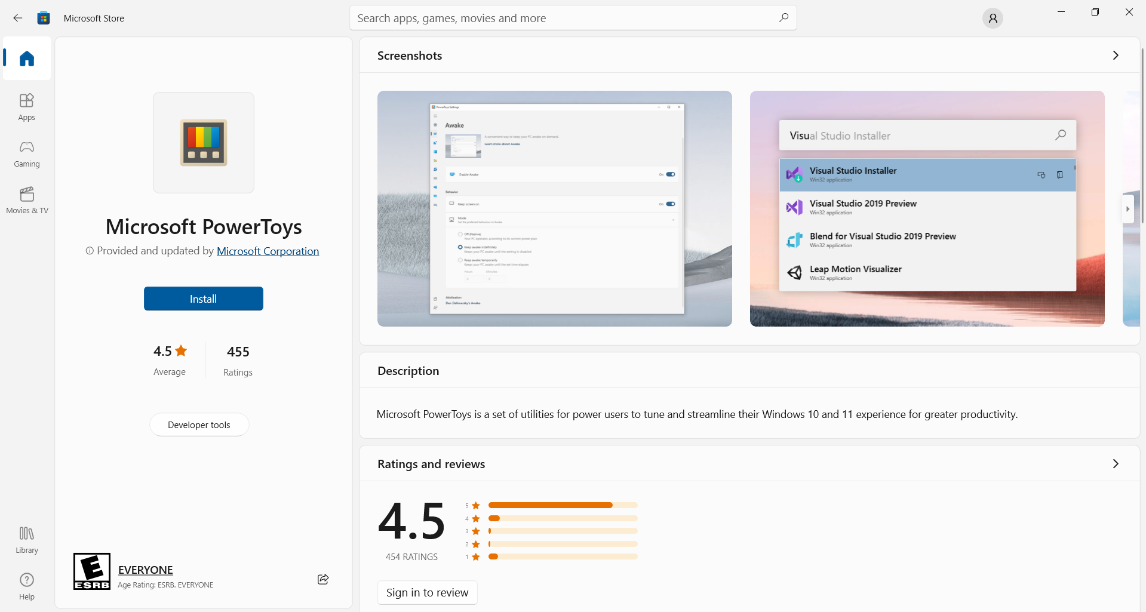Open the Help page

click(x=27, y=586)
